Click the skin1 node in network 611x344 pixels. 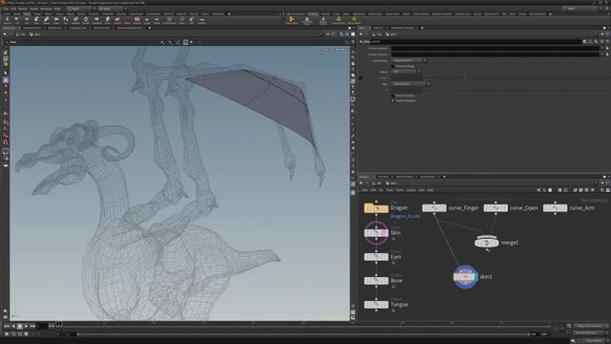(465, 277)
